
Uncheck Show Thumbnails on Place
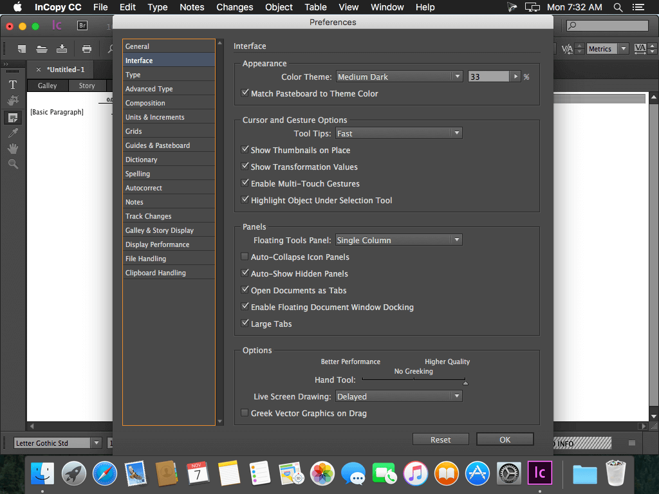pos(245,149)
